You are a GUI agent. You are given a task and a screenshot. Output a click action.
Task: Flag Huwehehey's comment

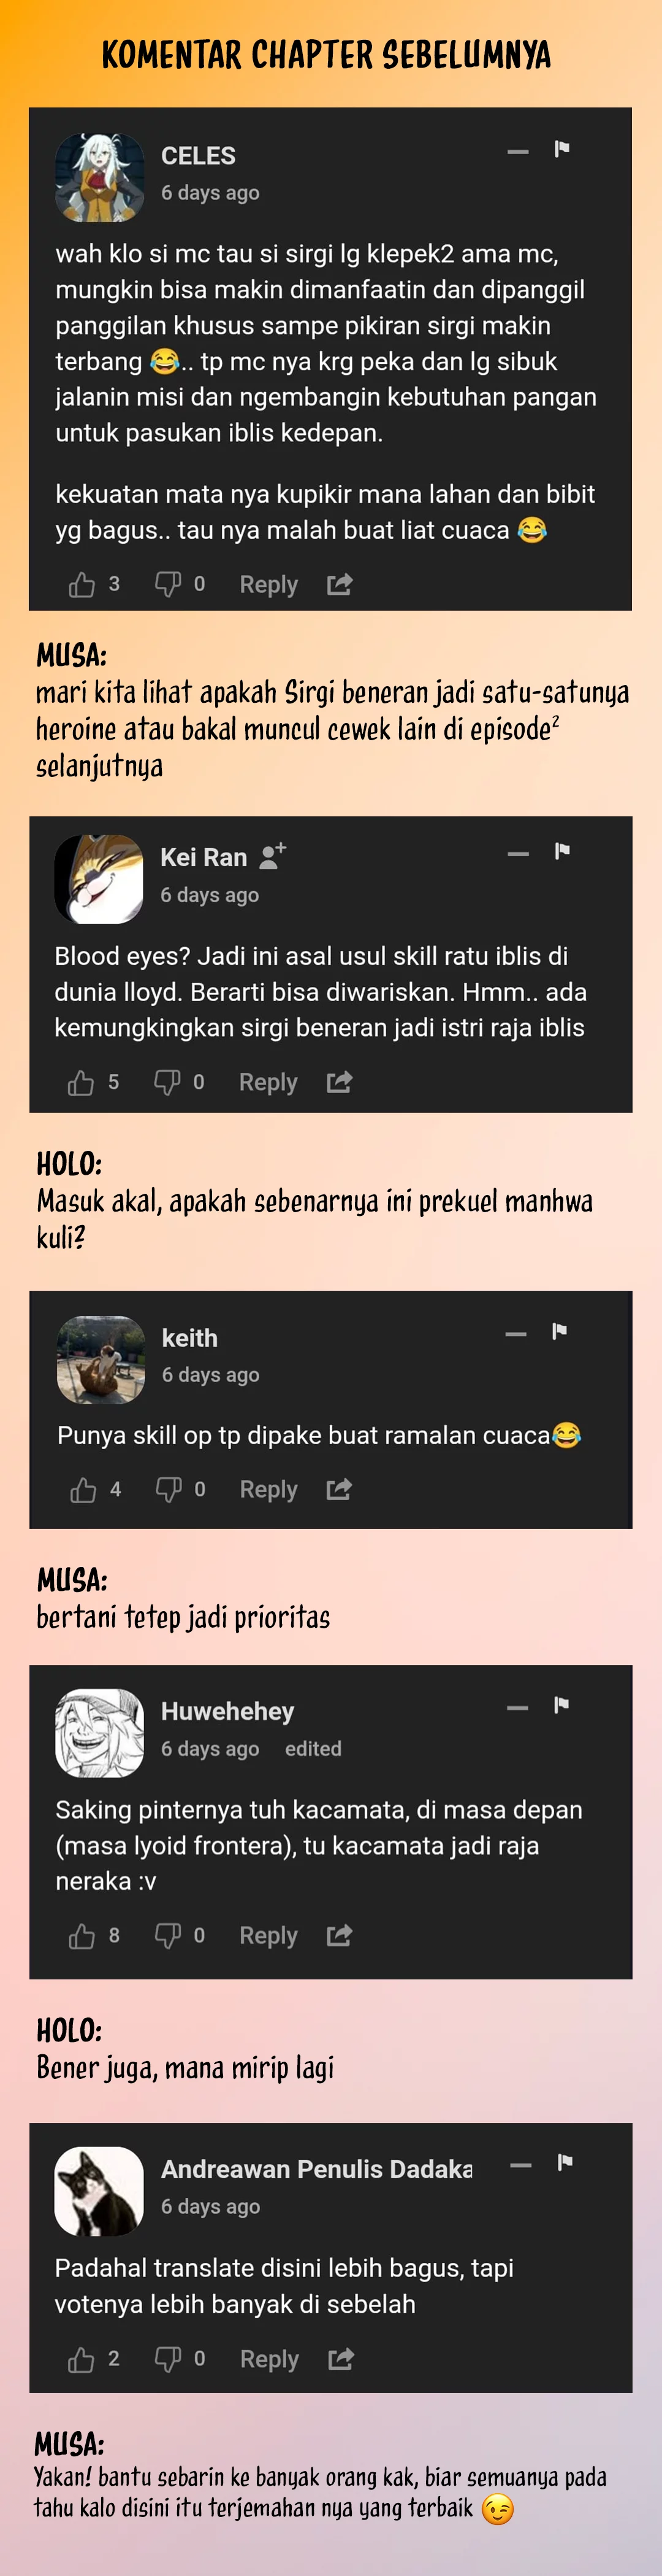coord(562,1705)
